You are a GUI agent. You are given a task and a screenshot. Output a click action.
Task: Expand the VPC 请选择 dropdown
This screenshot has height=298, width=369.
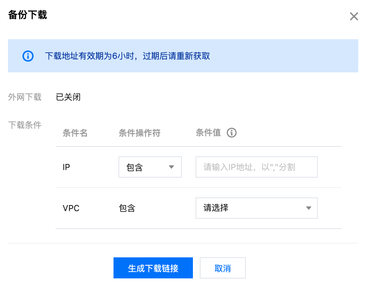[256, 208]
